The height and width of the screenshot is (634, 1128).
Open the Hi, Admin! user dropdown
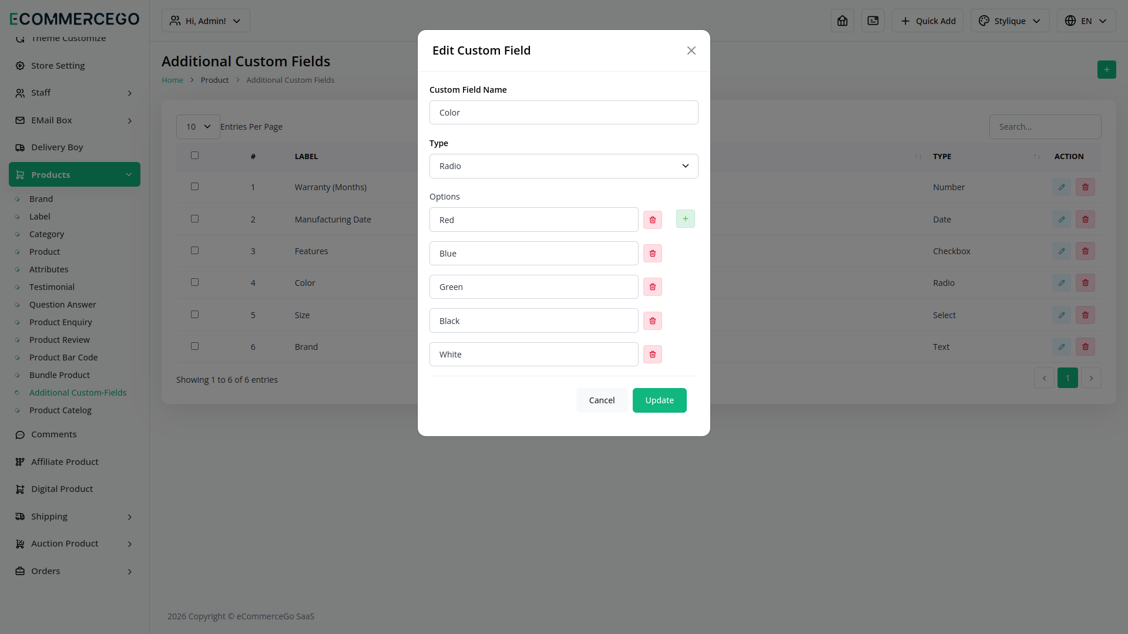(206, 21)
